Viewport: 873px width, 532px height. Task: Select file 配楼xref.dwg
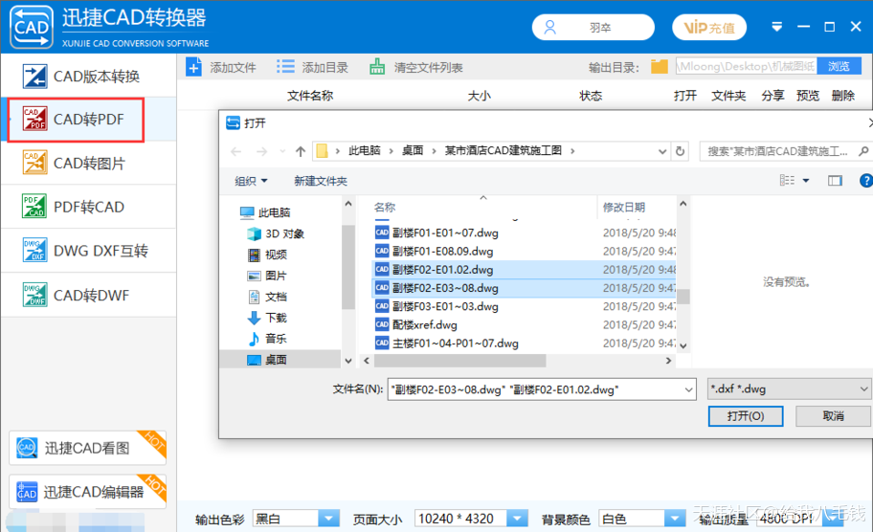click(524, 324)
